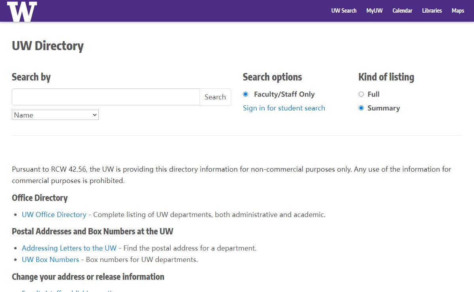Click the Search options heading
The width and height of the screenshot is (474, 292).
[272, 77]
